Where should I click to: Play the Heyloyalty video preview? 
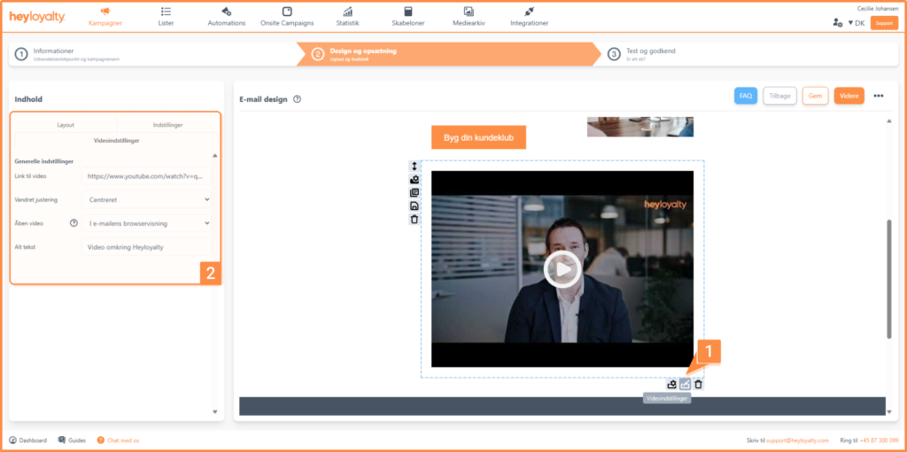pos(562,269)
